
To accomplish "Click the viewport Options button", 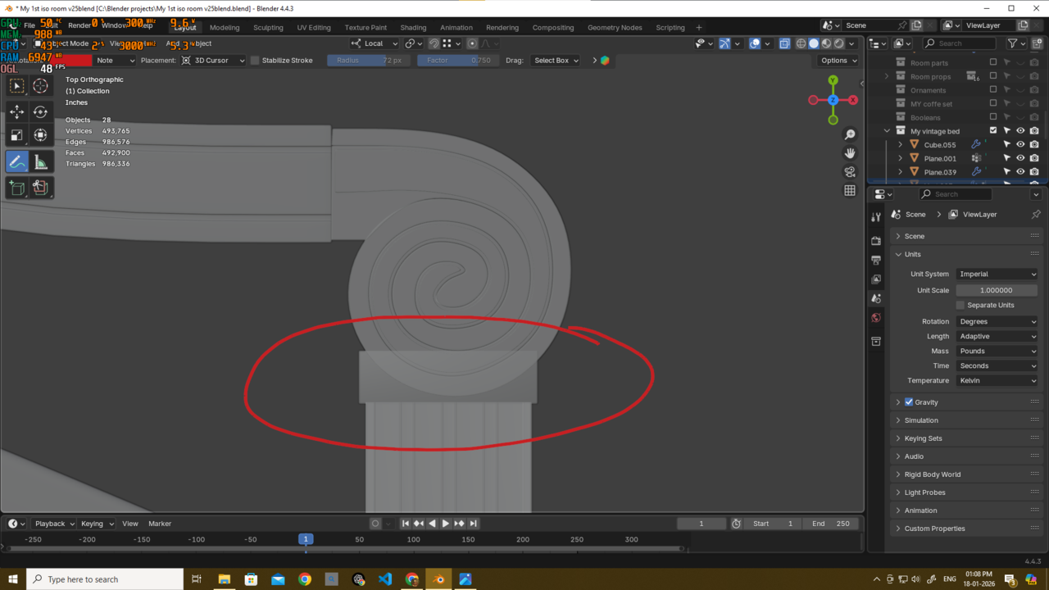I will coord(838,61).
